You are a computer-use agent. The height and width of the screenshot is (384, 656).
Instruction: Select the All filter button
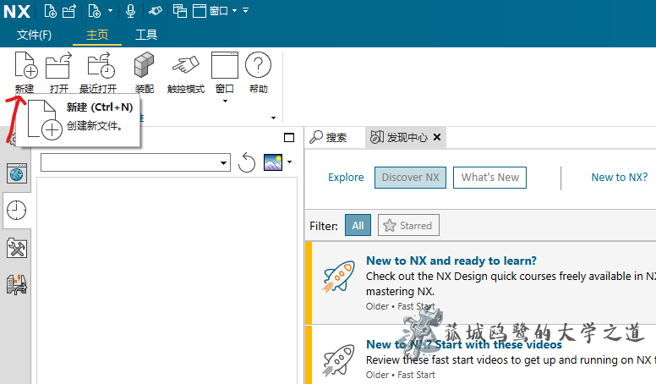coord(358,225)
